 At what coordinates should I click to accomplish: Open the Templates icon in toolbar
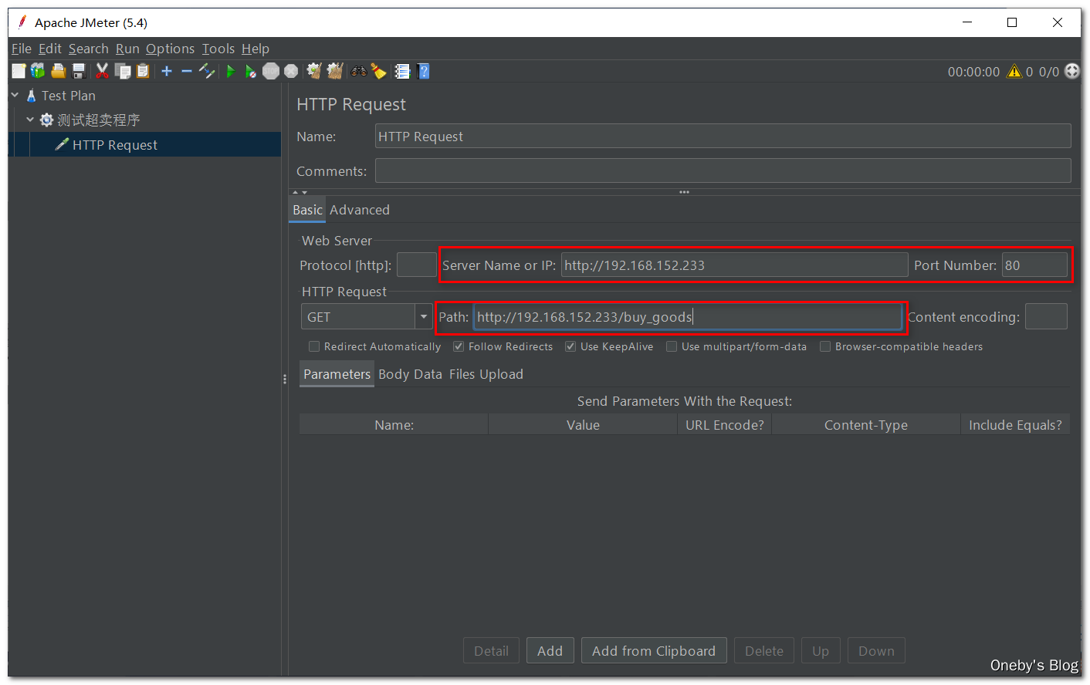(38, 71)
